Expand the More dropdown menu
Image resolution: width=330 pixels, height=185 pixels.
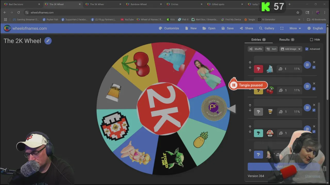coord(295,28)
